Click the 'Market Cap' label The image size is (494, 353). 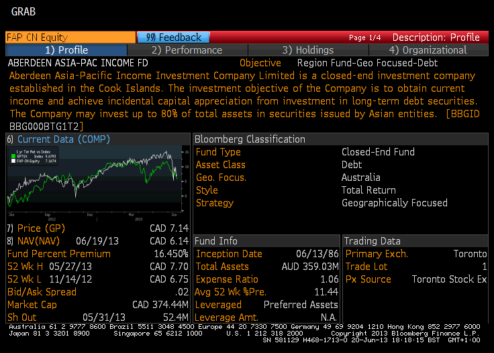pos(32,305)
